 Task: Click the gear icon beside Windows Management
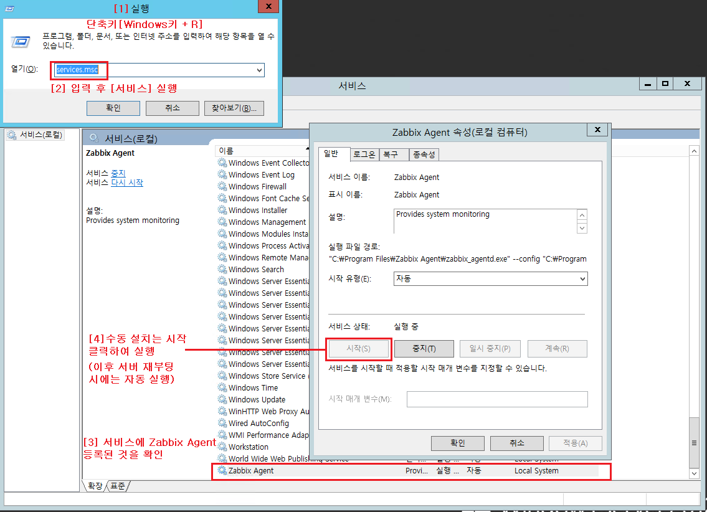point(222,222)
